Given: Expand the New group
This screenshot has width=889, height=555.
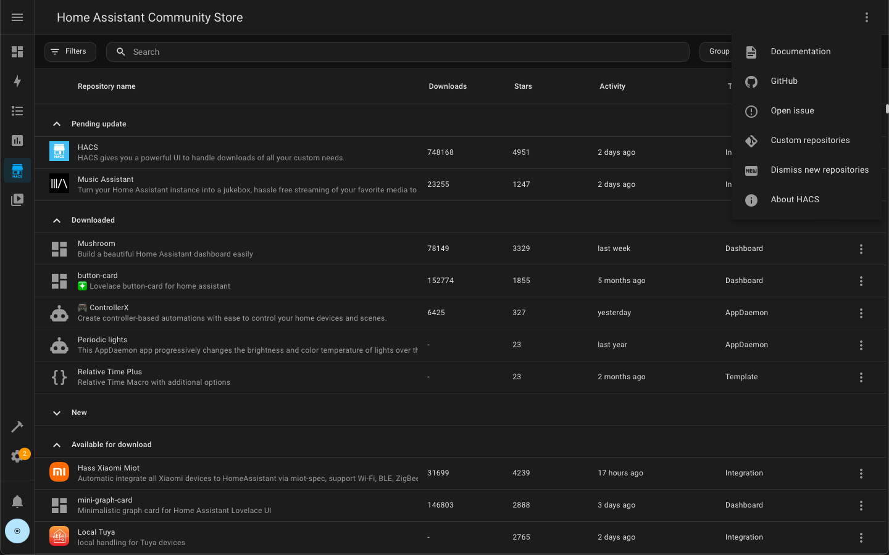Looking at the screenshot, I should [x=57, y=413].
